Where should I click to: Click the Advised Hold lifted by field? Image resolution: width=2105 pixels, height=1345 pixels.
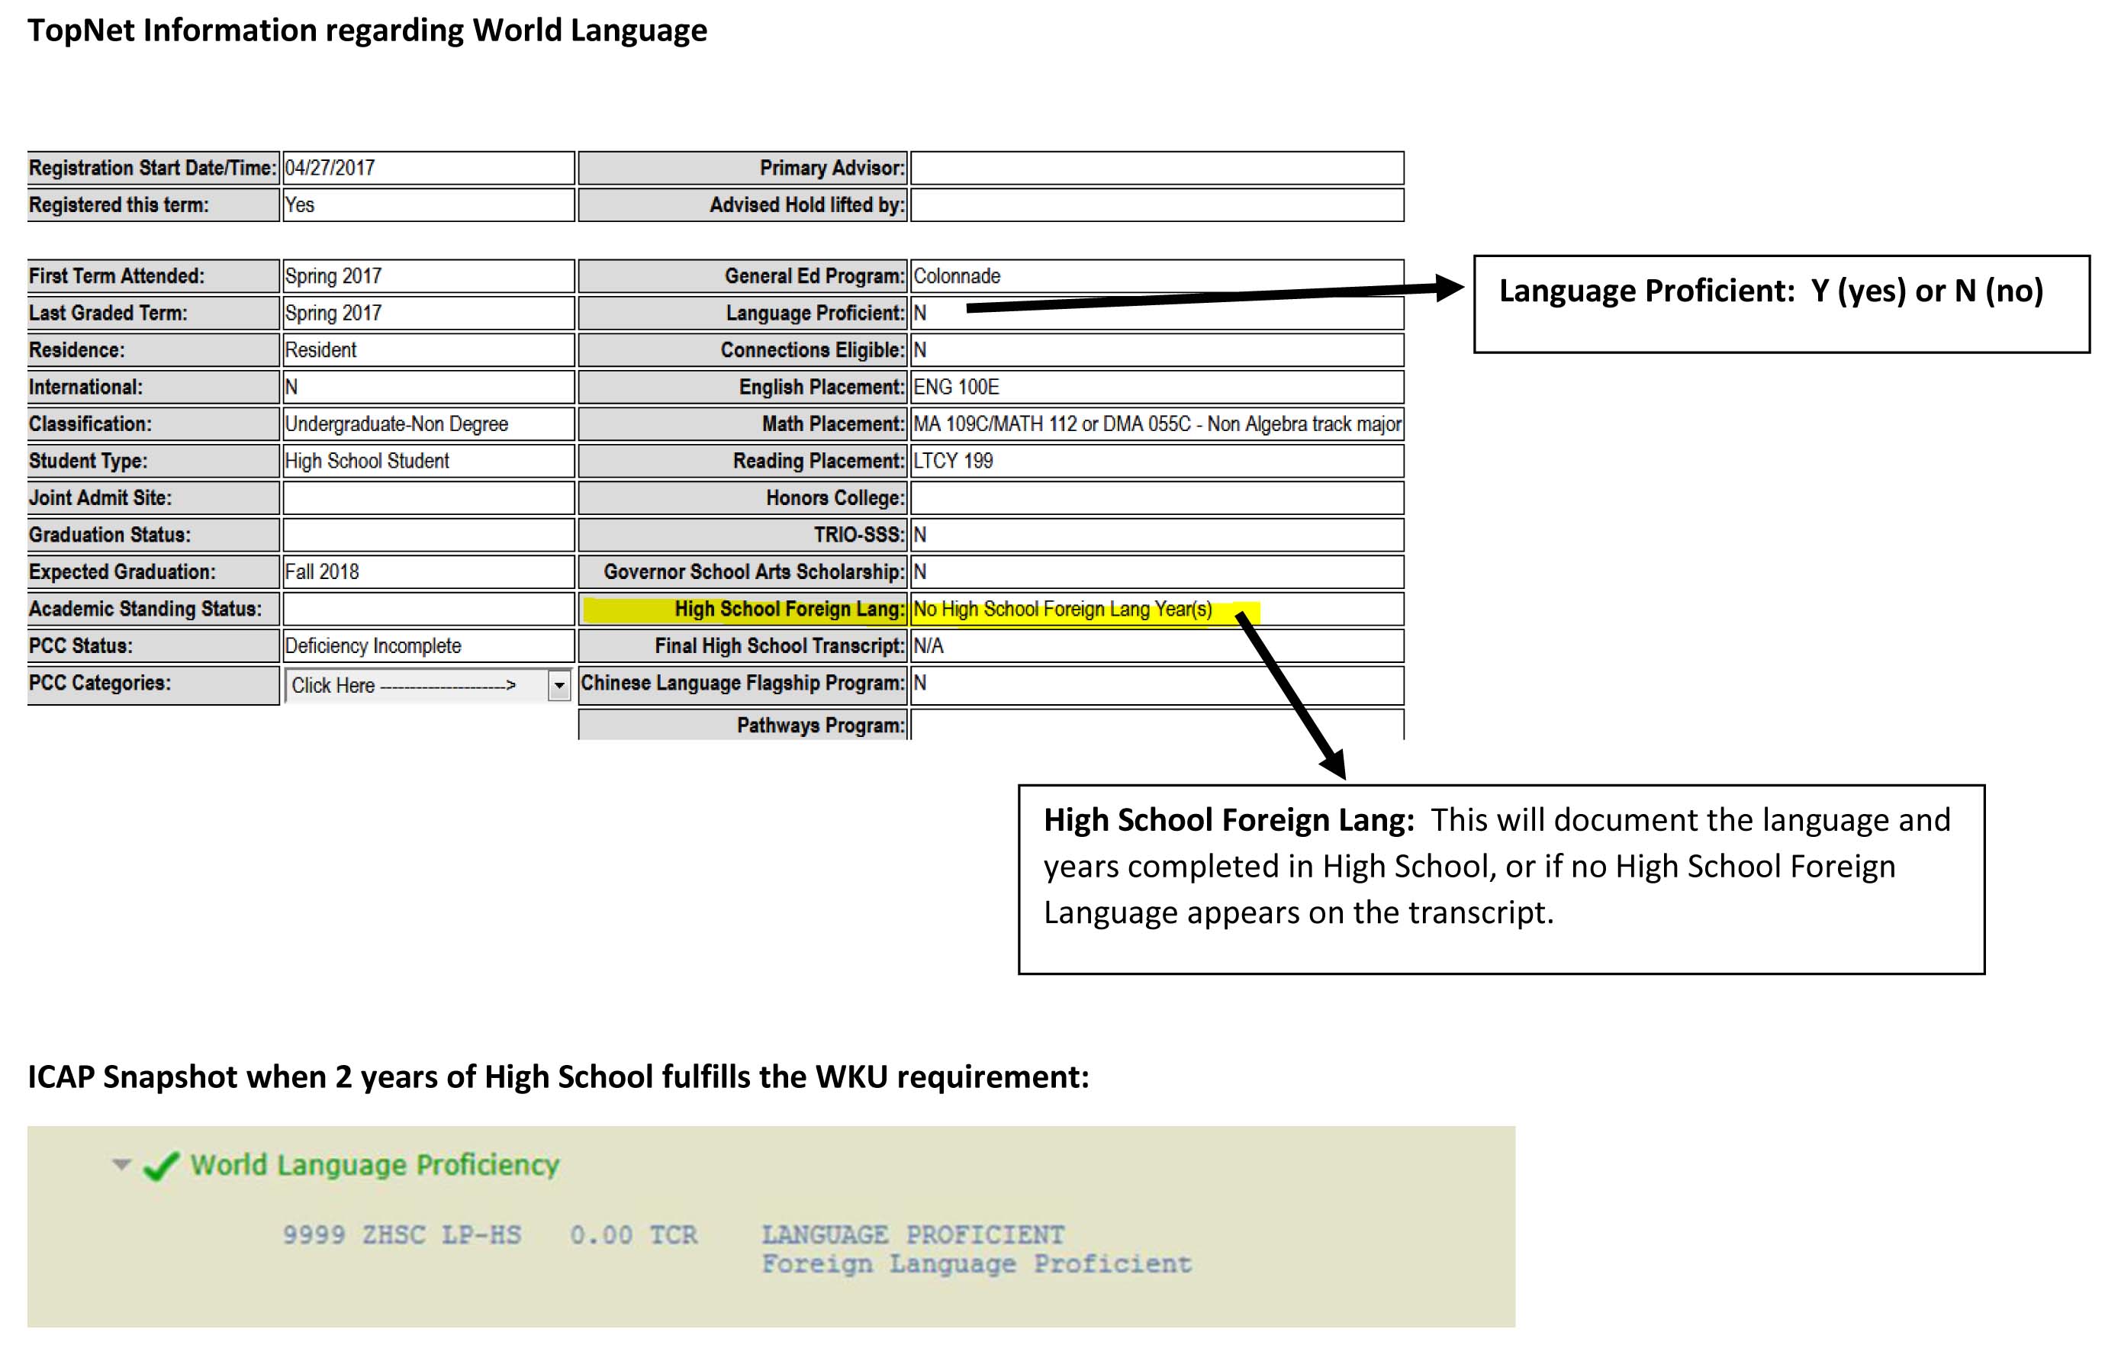pyautogui.click(x=1154, y=205)
